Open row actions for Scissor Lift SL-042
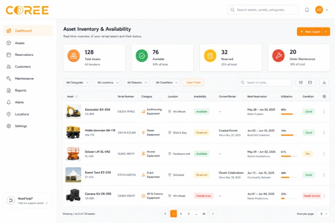The width and height of the screenshot is (335, 223). (324, 154)
